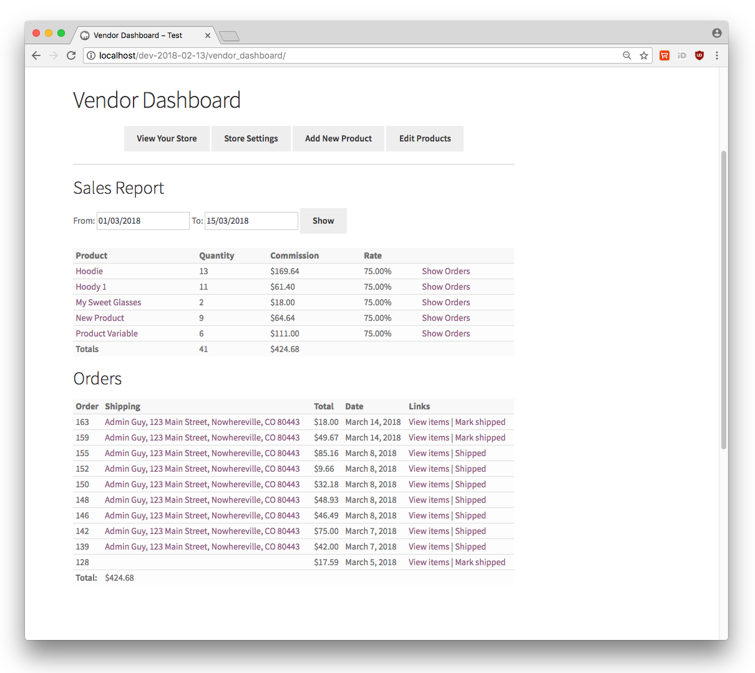Open a new browser tab
The height and width of the screenshot is (673, 755).
click(229, 36)
